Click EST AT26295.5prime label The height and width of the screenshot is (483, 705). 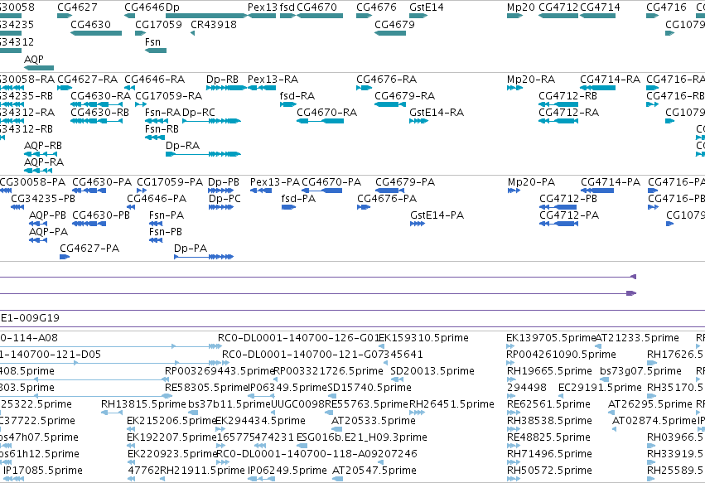click(650, 404)
